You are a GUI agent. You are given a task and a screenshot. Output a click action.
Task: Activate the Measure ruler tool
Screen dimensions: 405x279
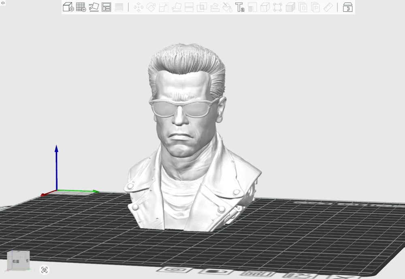(328, 7)
